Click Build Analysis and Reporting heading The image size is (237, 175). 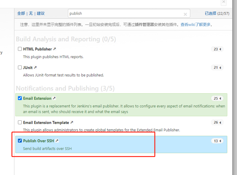pyautogui.click(x=66, y=39)
